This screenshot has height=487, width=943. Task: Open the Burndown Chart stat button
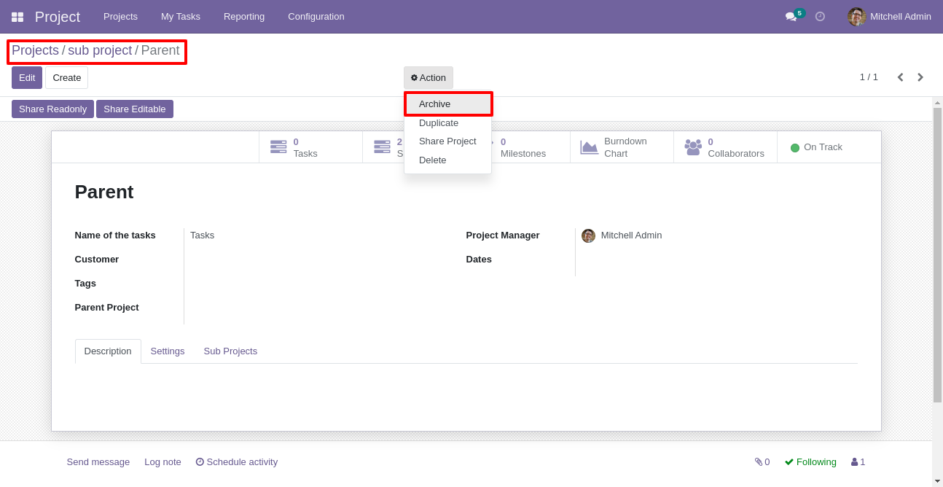tap(622, 147)
